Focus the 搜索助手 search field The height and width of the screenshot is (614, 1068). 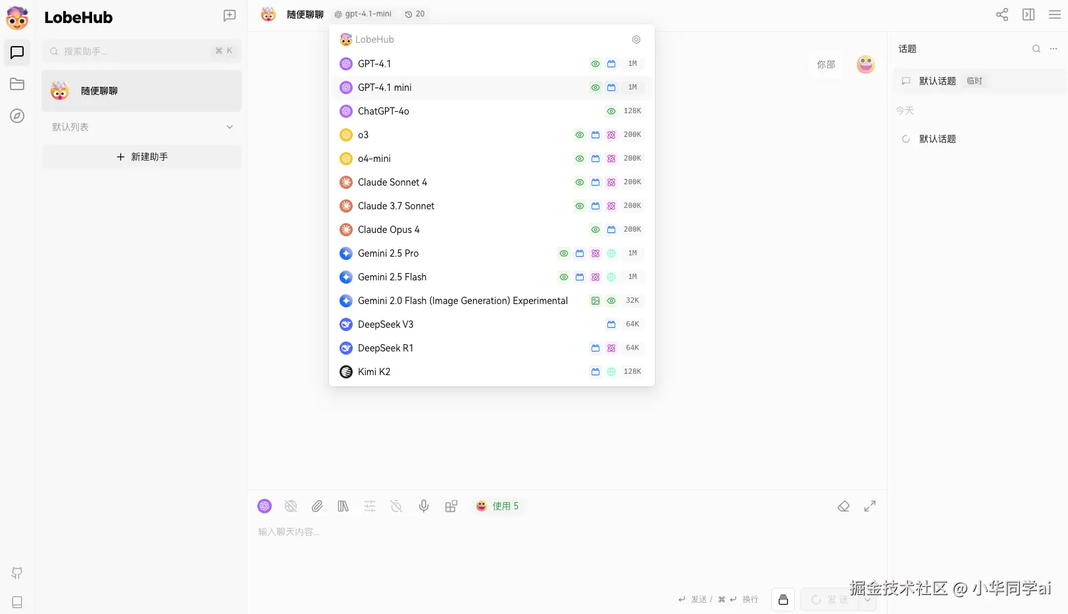point(141,51)
